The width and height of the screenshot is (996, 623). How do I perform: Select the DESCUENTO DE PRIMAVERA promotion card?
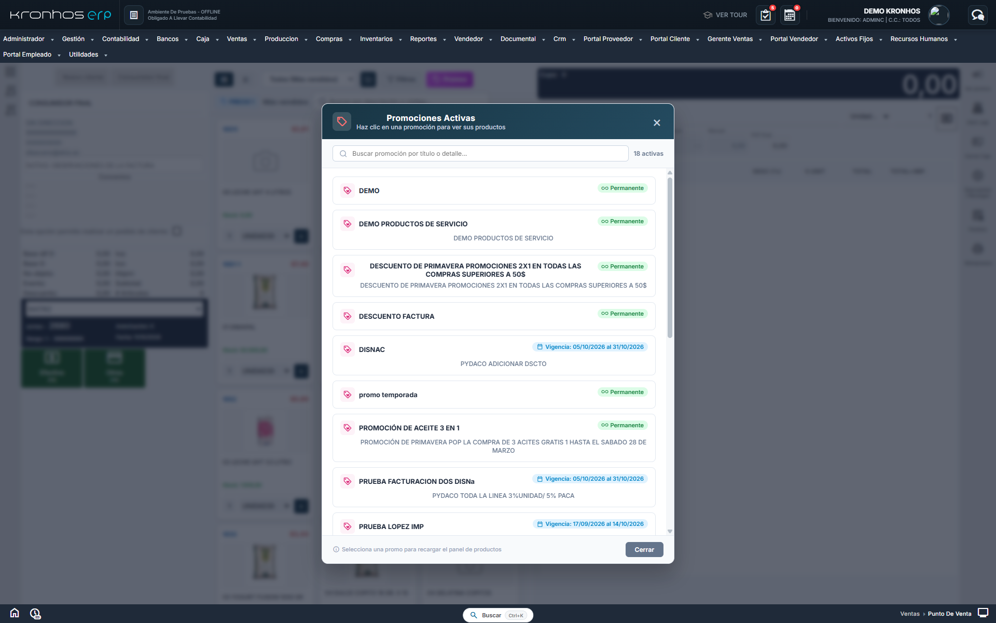pyautogui.click(x=494, y=276)
